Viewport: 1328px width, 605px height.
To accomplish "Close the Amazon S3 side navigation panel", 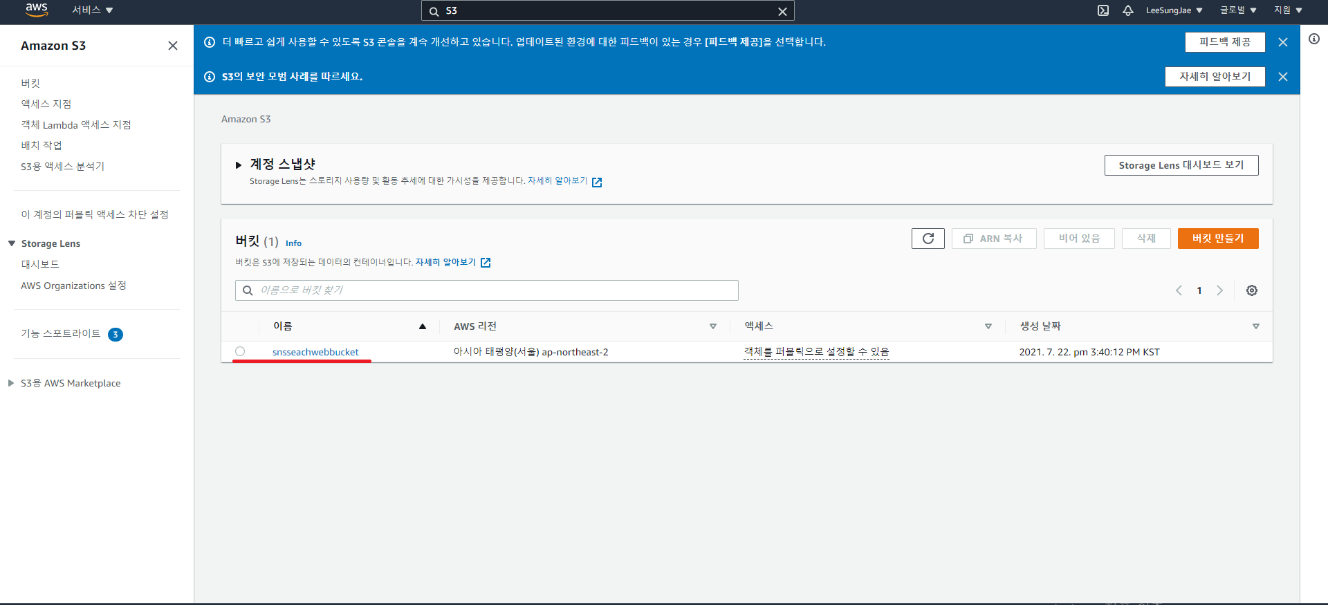I will point(173,46).
